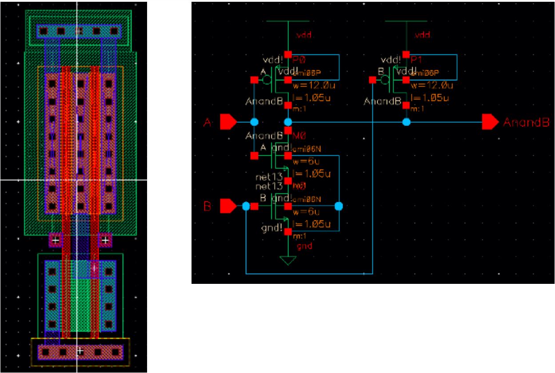
Task: Click the junction dot beside input pin B
Action: coord(246,206)
